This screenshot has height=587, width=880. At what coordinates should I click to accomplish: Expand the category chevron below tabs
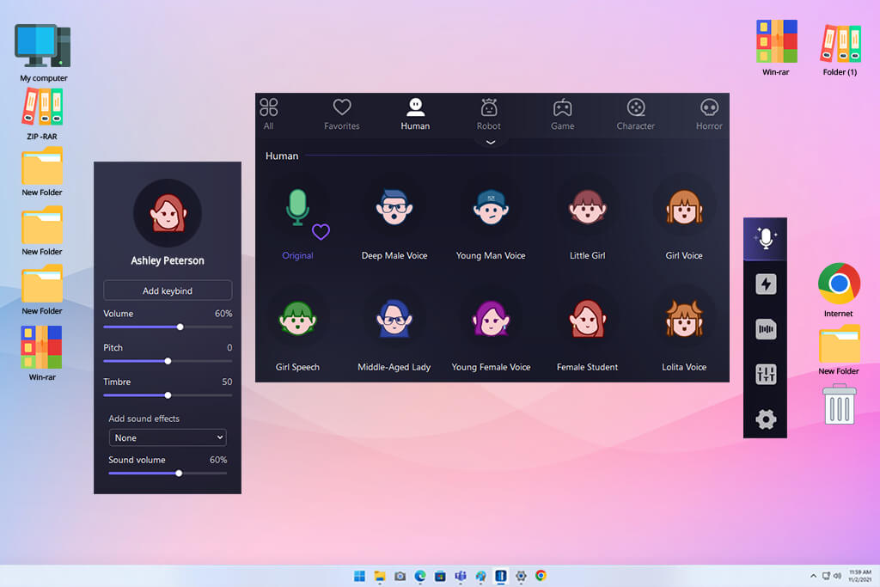click(x=491, y=143)
